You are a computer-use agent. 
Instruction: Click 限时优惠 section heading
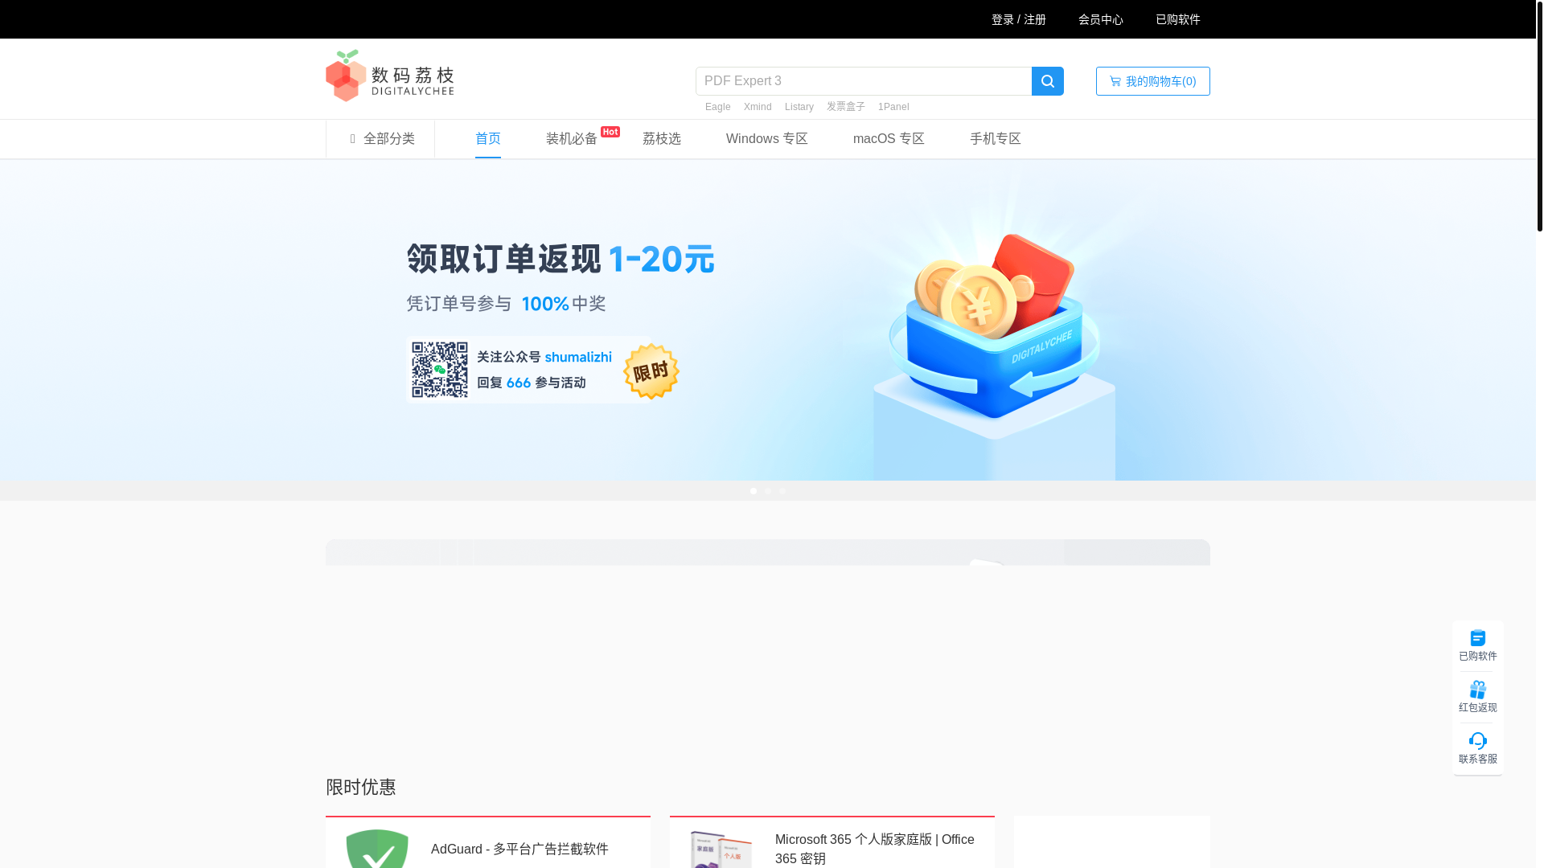tap(361, 787)
